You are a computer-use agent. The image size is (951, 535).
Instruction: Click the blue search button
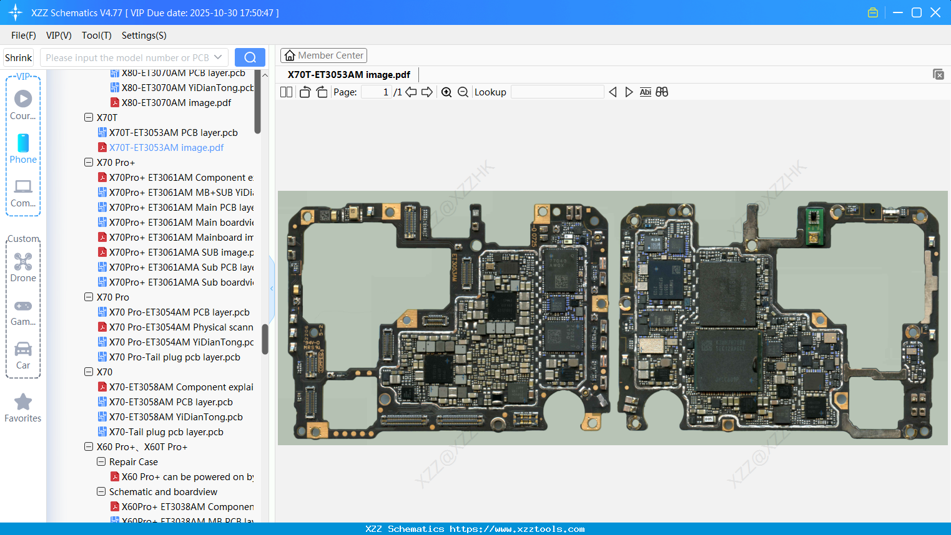click(250, 57)
